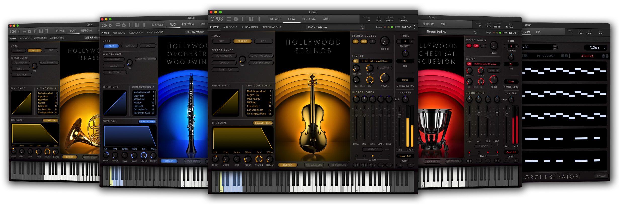Toggle left panel icon in Hollywood Strings window
The height and width of the screenshot is (209, 619).
click(244, 19)
